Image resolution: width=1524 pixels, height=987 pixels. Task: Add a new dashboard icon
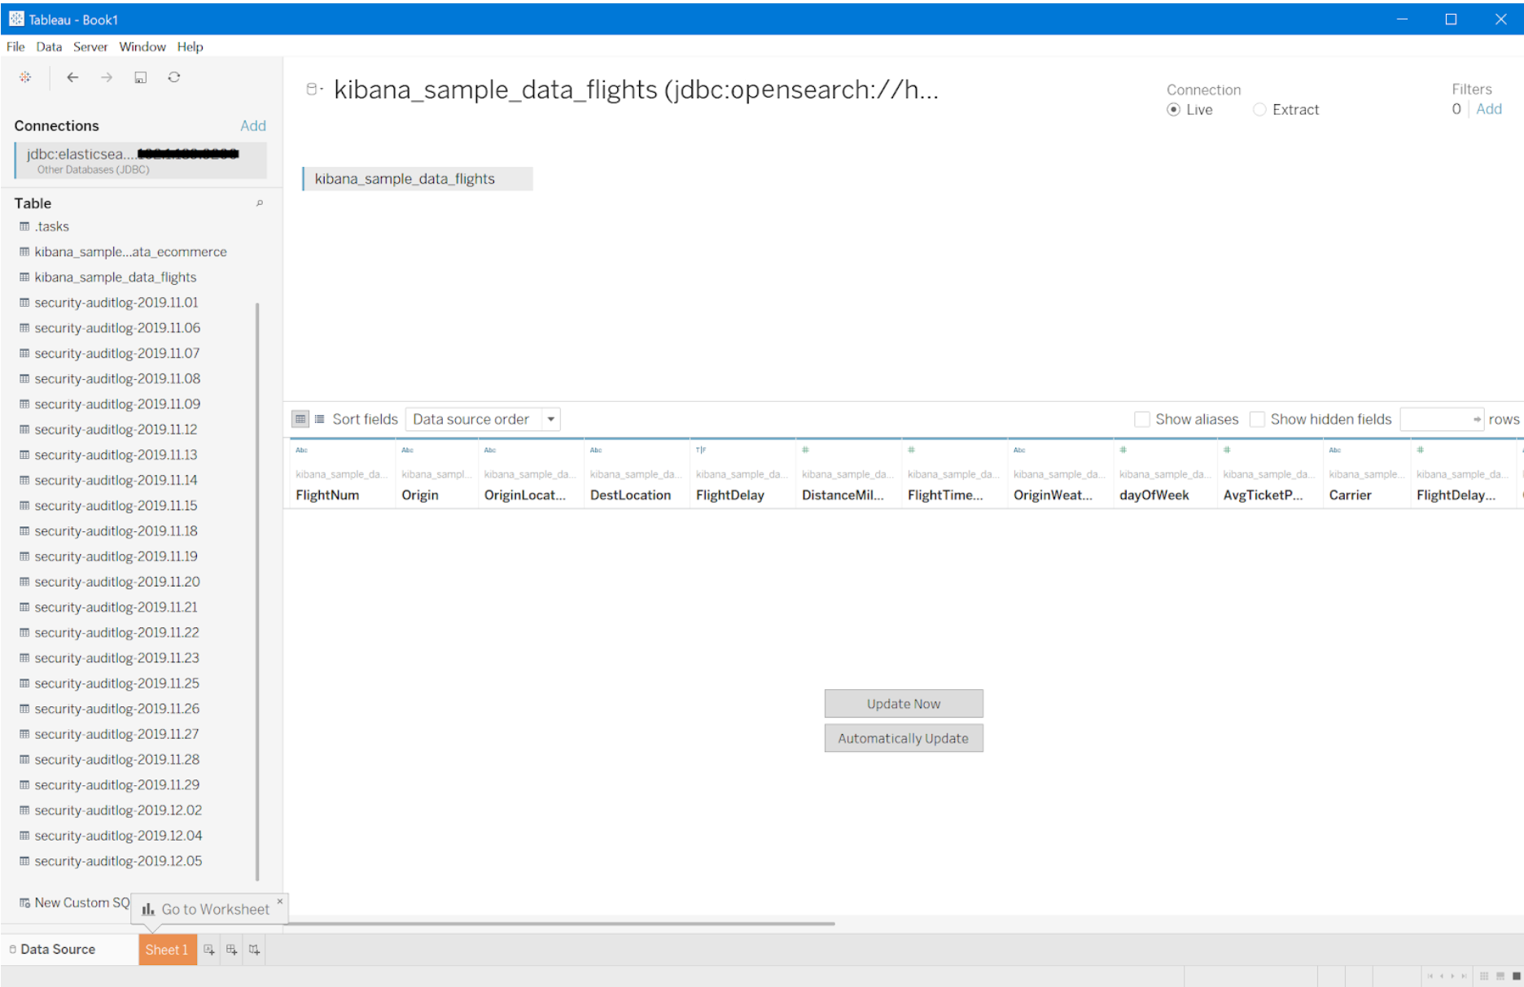coord(232,950)
